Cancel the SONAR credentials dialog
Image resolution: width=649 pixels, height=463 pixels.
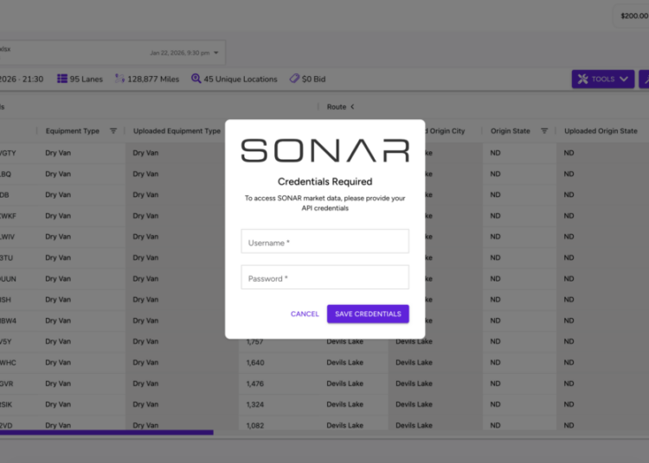click(305, 314)
